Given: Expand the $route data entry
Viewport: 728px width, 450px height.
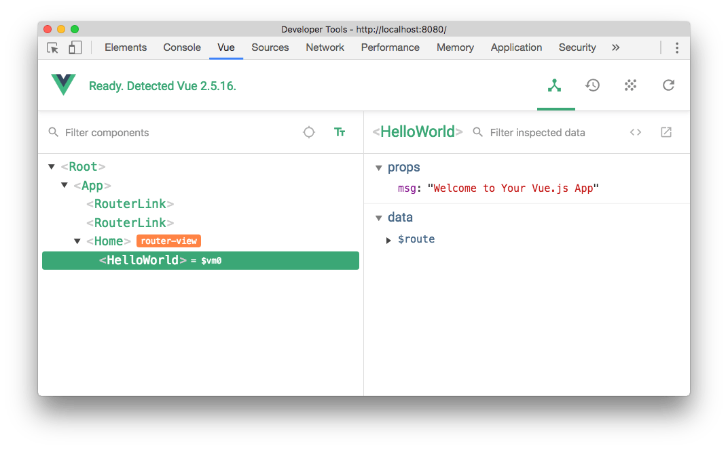Looking at the screenshot, I should coord(388,239).
